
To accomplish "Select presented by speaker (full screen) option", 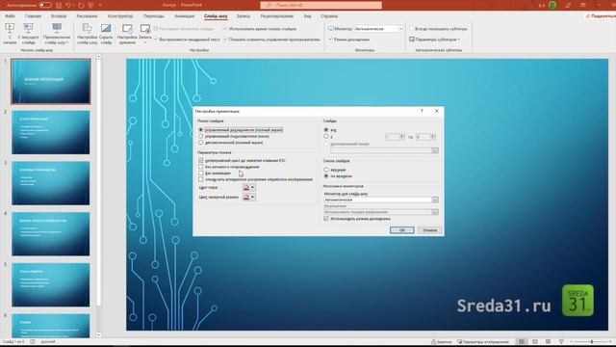I will pyautogui.click(x=201, y=130).
